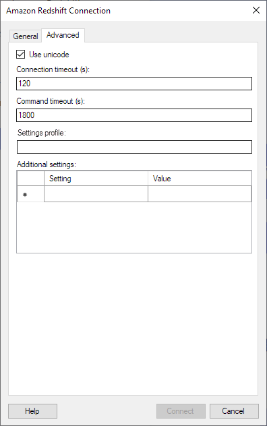Image resolution: width=267 pixels, height=426 pixels.
Task: Click the Command timeout field showing 1800
Action: 134,115
